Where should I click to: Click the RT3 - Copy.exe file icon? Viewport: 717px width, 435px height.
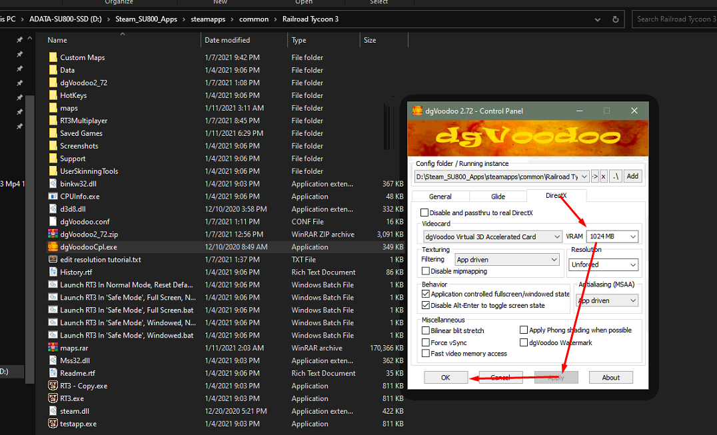[x=53, y=386]
